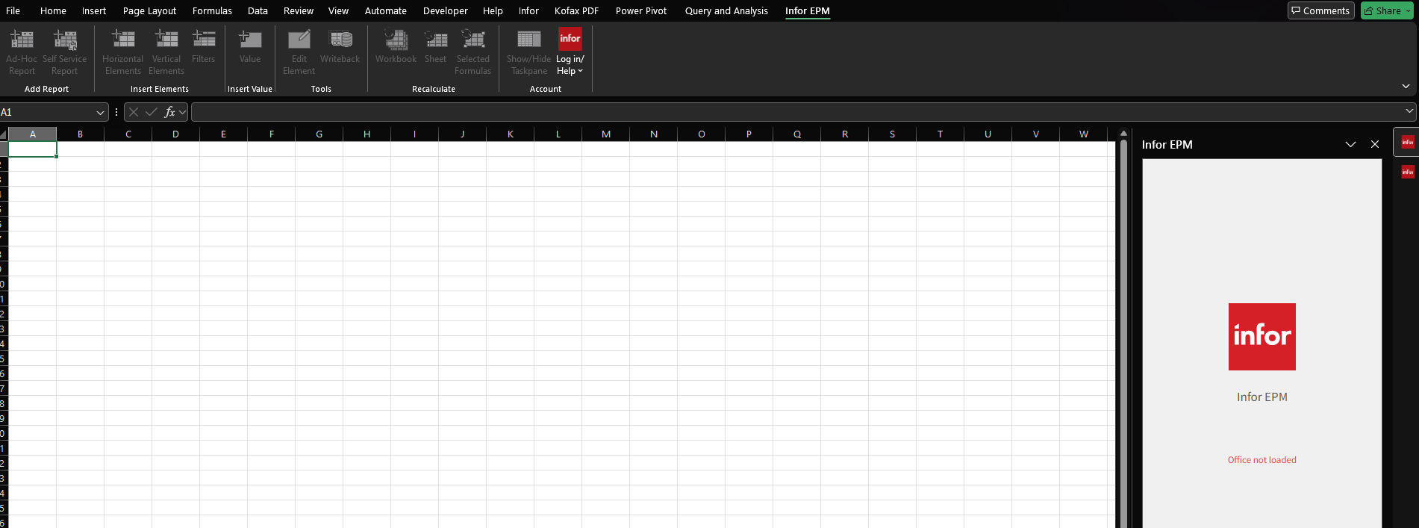Switch to the Kofax PDF tab
Viewport: 1419px width, 528px height.
[x=576, y=10]
